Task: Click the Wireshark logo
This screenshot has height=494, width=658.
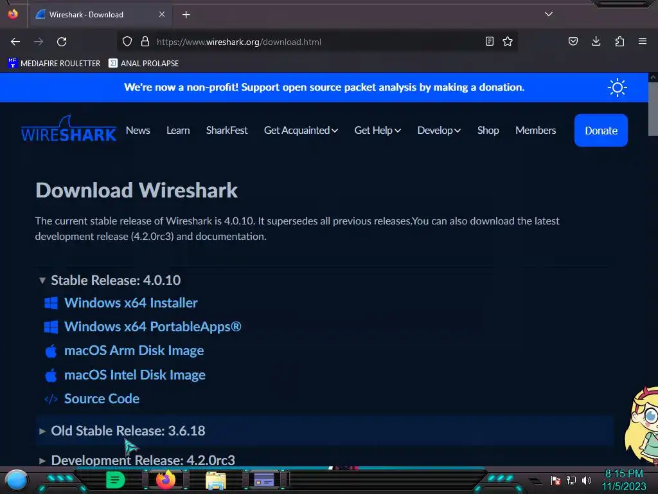Action: pyautogui.click(x=69, y=129)
